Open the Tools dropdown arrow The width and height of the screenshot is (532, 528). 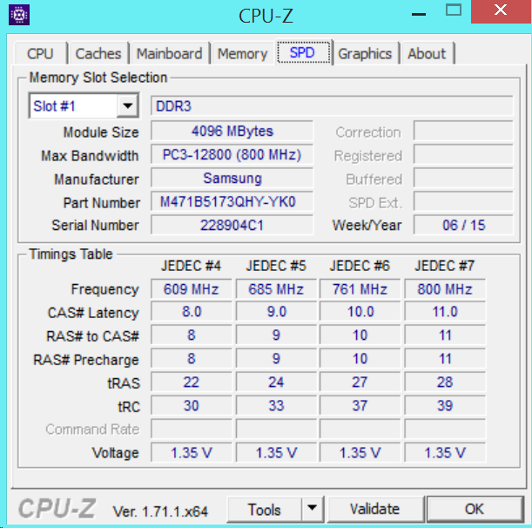(x=312, y=510)
